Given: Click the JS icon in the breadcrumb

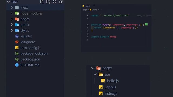Looking at the screenshot, I should [x=91, y=10].
